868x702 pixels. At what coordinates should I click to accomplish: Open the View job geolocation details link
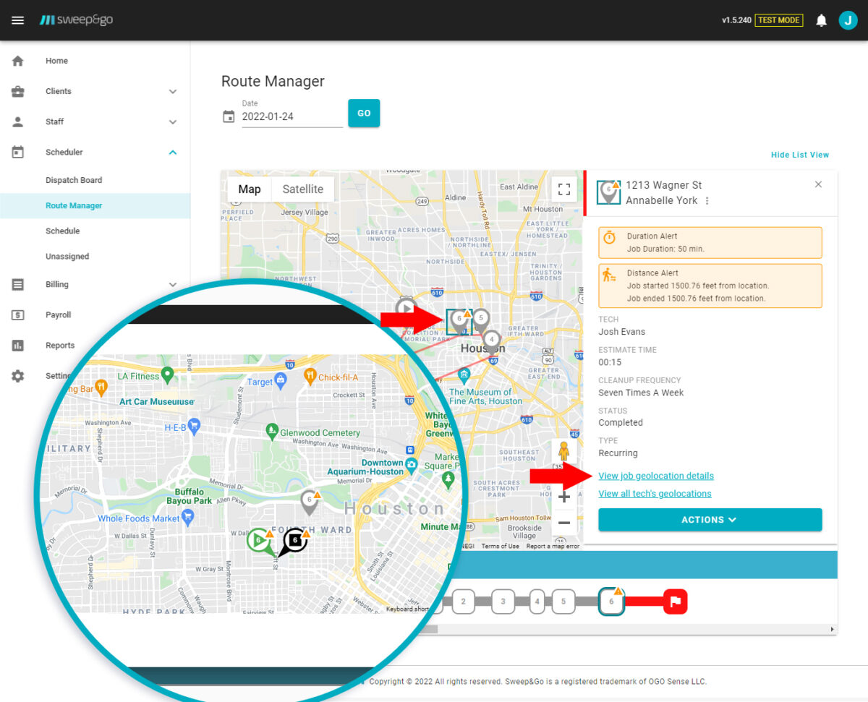(655, 476)
